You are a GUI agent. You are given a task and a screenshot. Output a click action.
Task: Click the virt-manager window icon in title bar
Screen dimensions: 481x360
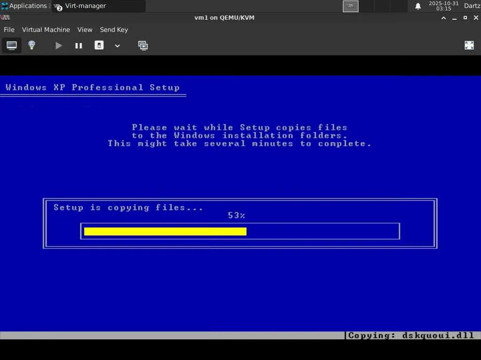[x=5, y=18]
